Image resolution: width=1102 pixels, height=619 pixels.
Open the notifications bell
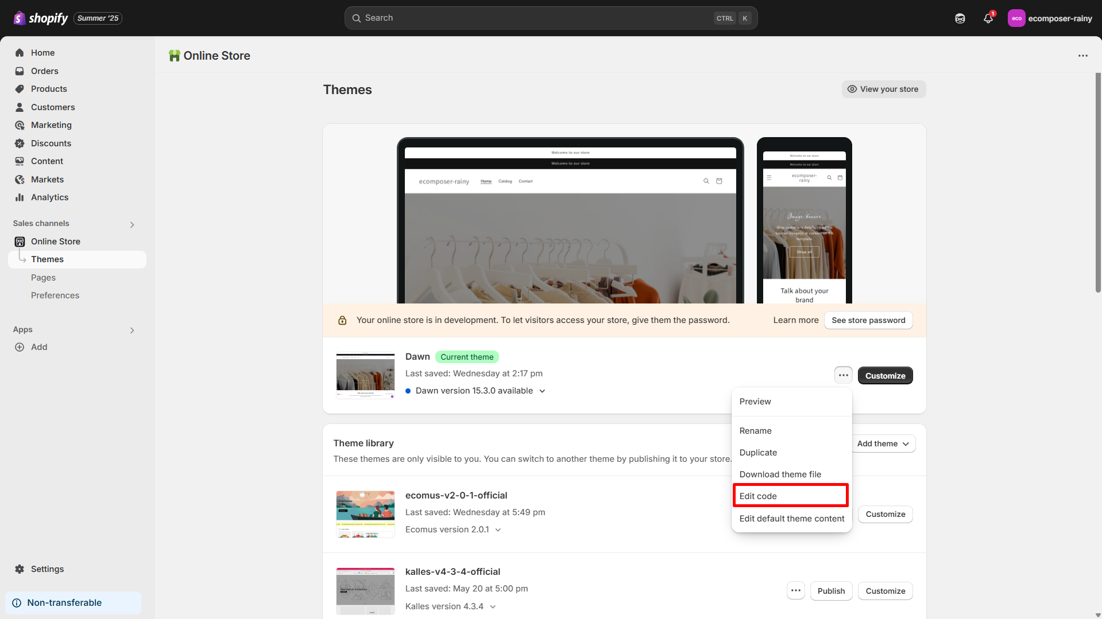click(x=988, y=18)
